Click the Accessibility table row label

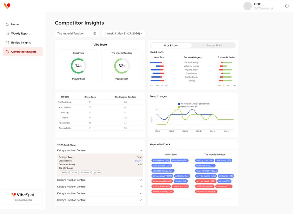65,128
